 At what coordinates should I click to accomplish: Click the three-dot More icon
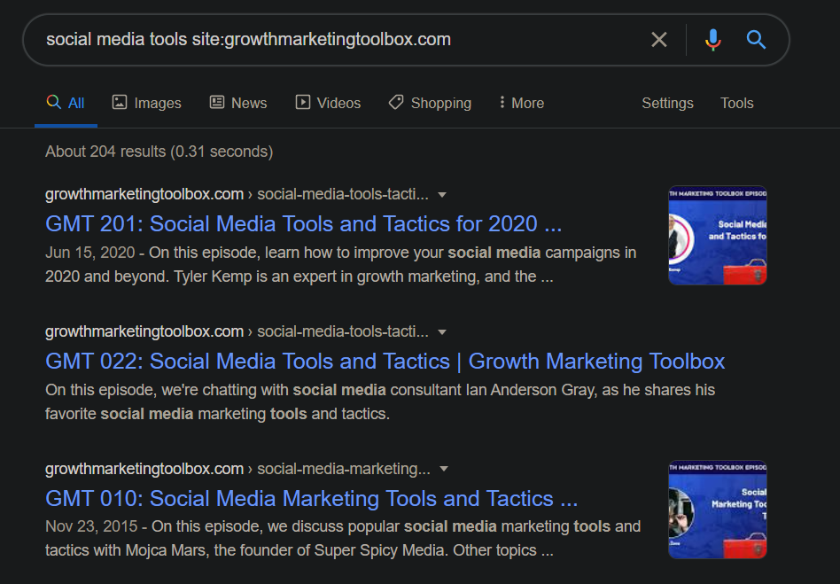(502, 103)
